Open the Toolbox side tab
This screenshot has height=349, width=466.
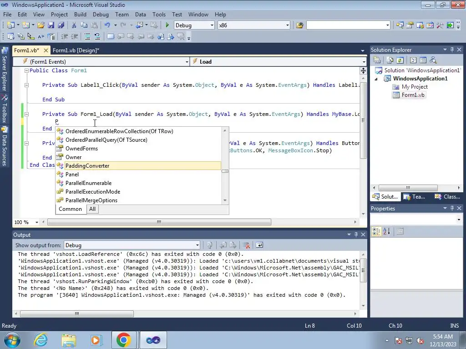point(5,109)
